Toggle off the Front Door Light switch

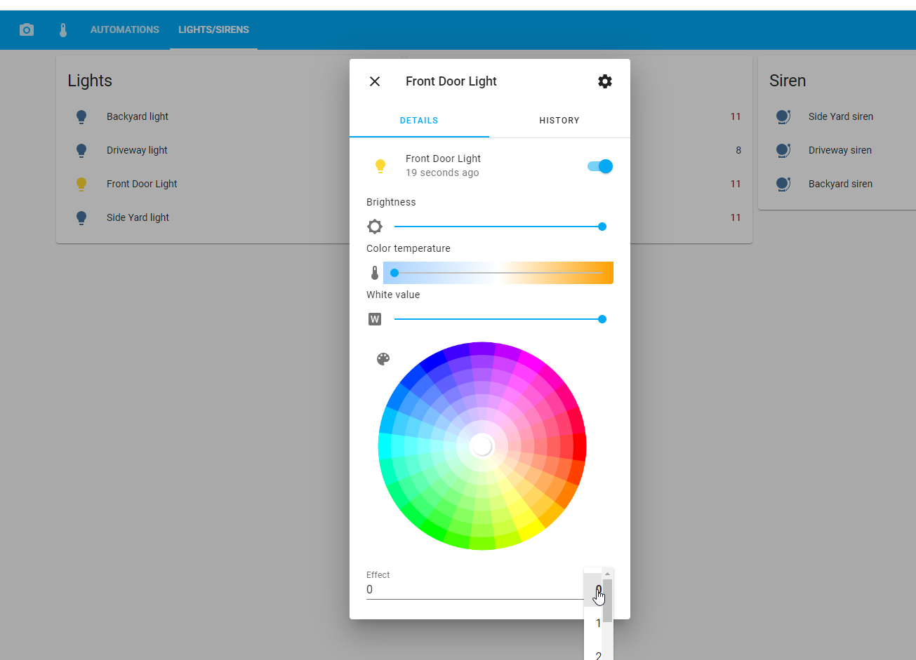click(x=599, y=166)
